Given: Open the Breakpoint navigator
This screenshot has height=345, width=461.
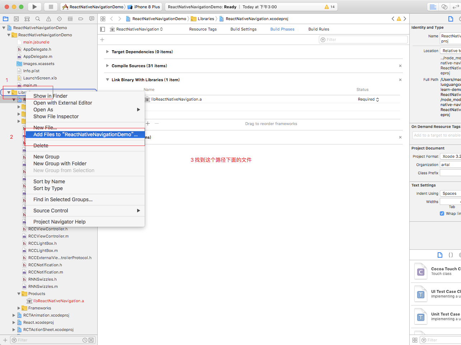Looking at the screenshot, I should [x=81, y=19].
